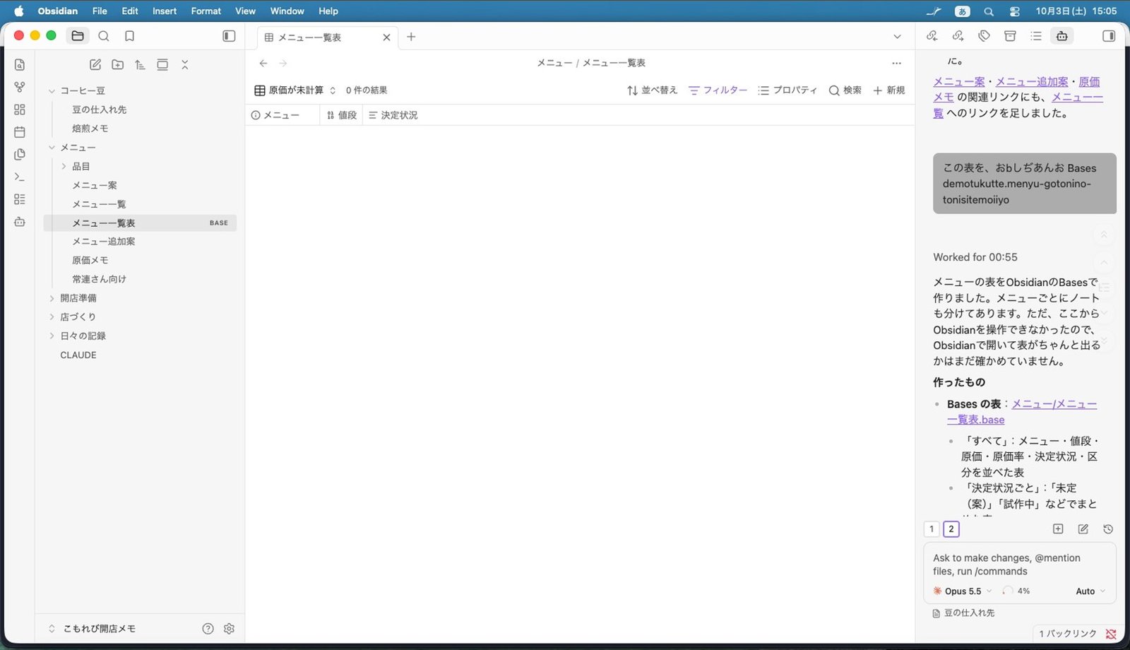This screenshot has height=650, width=1130.
Task: Create a new note in the file pane
Action: [95, 64]
